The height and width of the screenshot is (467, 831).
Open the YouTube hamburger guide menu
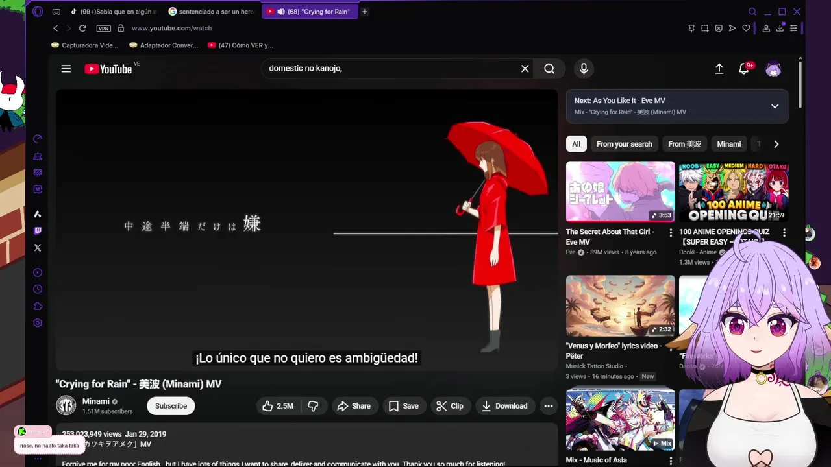point(66,69)
